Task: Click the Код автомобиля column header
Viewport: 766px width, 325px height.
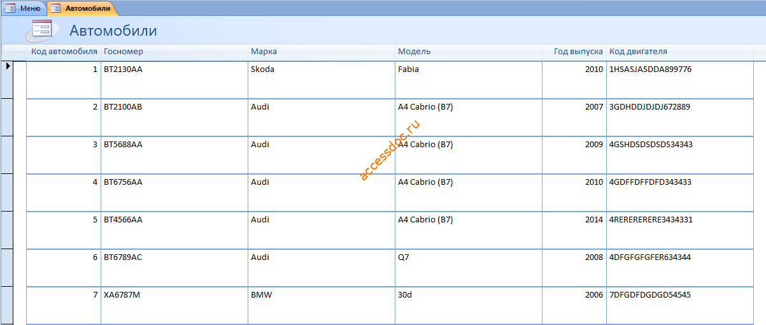Action: tap(64, 52)
